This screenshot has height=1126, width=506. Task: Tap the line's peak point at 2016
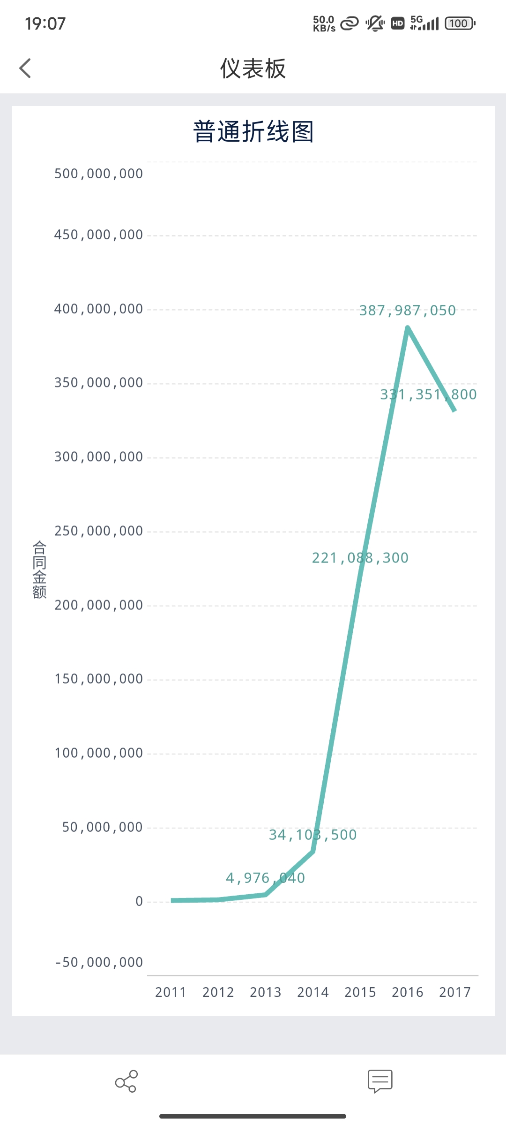click(408, 328)
